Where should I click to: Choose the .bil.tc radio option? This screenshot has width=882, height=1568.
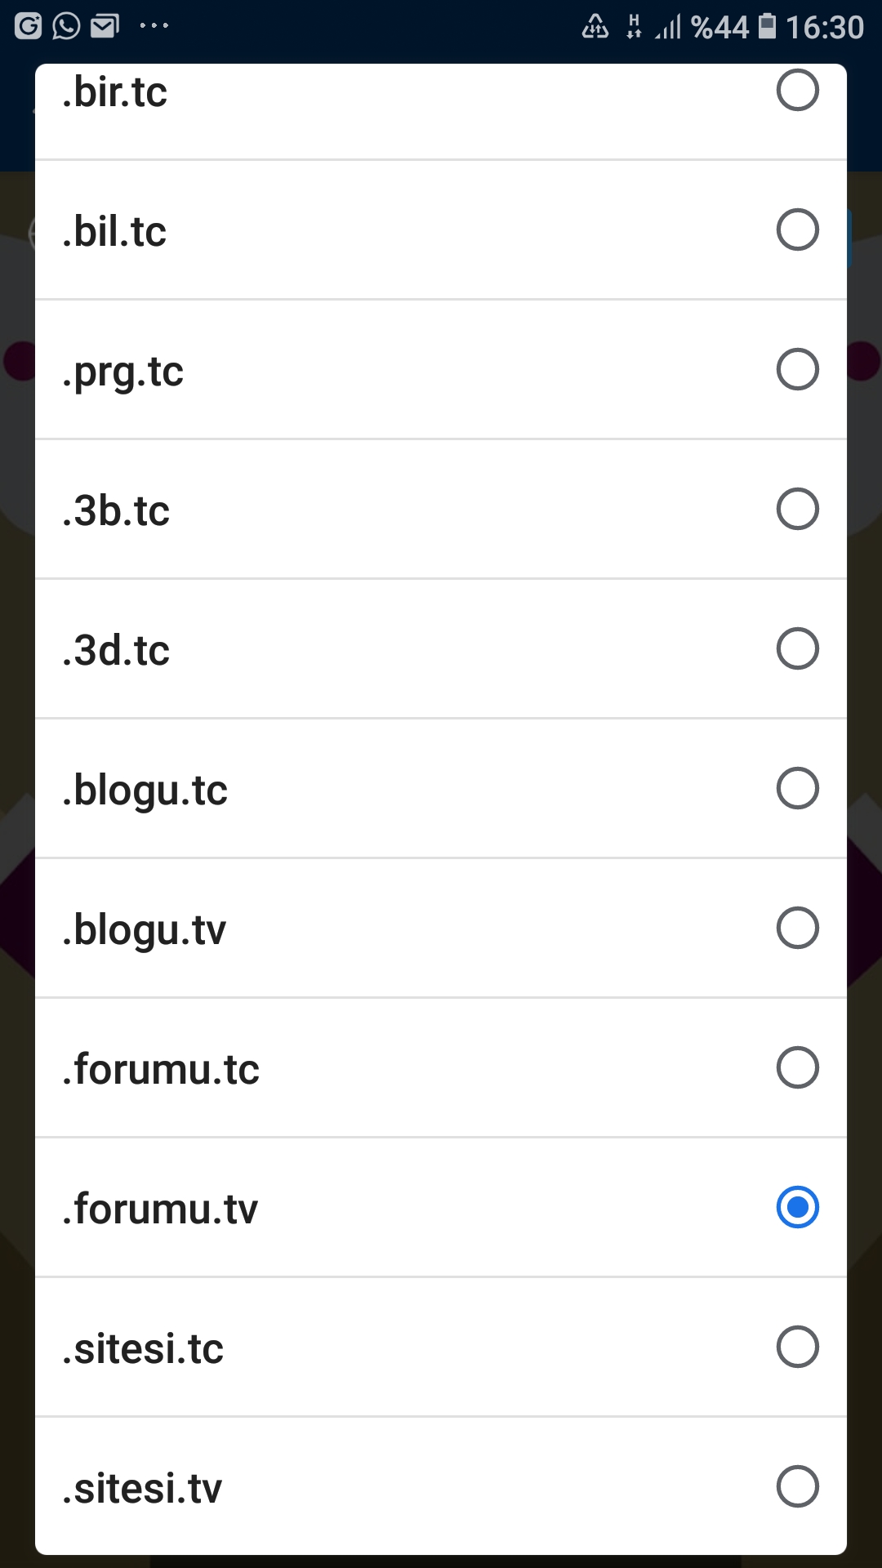coord(797,229)
